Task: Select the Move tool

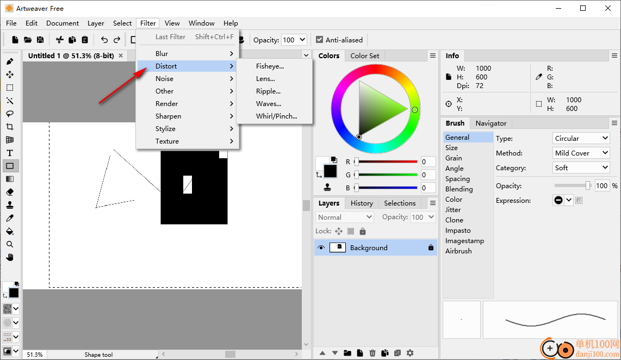Action: click(10, 75)
